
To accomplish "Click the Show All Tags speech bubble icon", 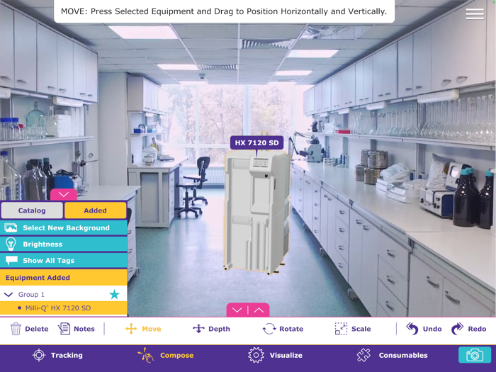I will [11, 260].
